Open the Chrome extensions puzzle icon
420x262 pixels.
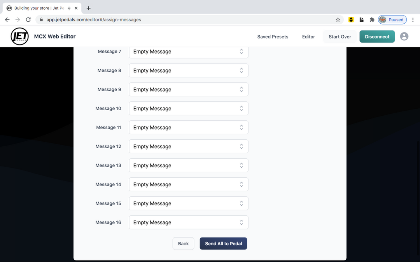point(372,20)
